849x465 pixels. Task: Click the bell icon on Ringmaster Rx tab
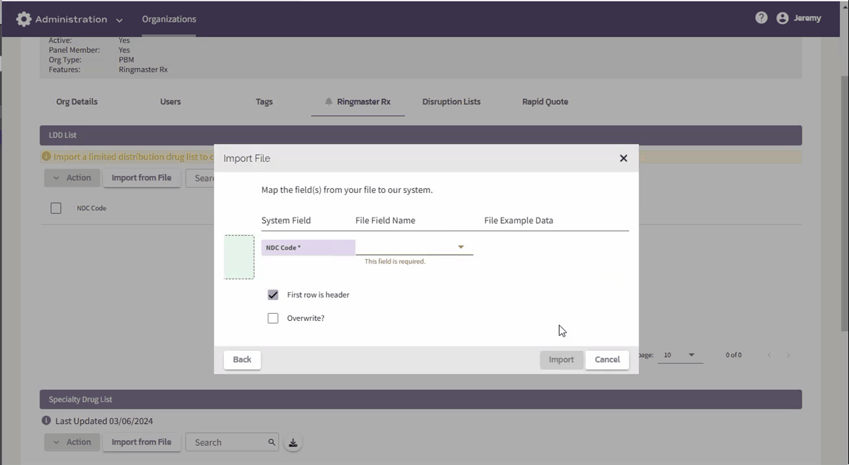point(328,102)
